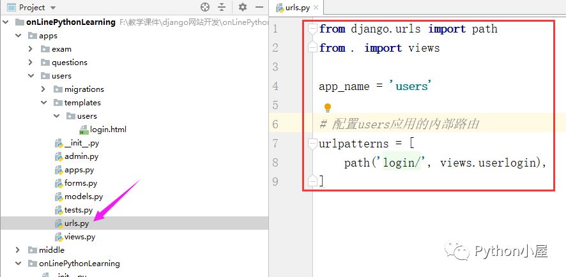Expand the exam folder
This screenshot has width=566, height=277.
[31, 49]
